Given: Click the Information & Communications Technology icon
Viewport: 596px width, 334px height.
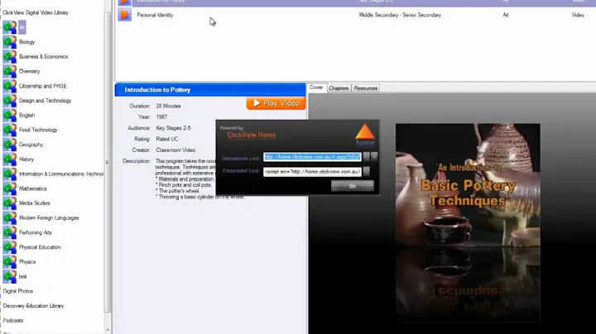Looking at the screenshot, I should tap(10, 174).
